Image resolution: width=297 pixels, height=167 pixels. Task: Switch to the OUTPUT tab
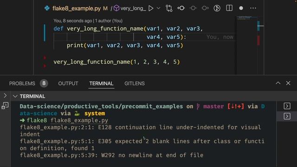point(68,83)
